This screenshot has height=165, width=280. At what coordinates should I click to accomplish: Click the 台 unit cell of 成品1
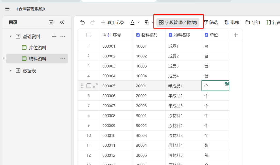coord(215,46)
